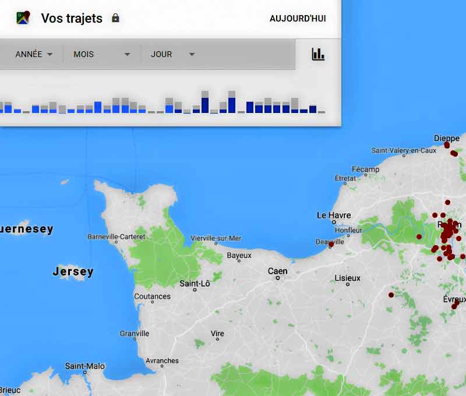Click the Vierville-sur-Mer label
This screenshot has width=466, height=396.
tap(216, 238)
